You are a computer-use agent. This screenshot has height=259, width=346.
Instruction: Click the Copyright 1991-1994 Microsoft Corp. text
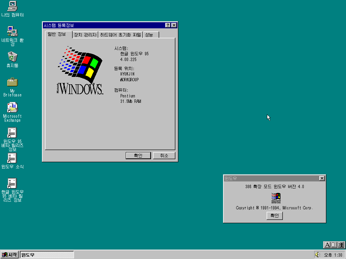[274, 208]
